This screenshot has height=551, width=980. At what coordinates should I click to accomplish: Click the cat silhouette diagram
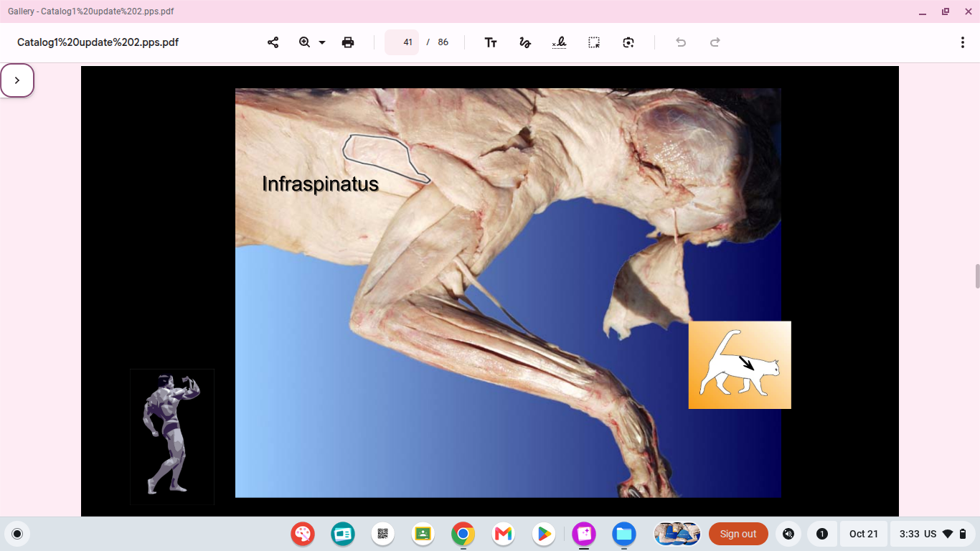click(x=740, y=365)
